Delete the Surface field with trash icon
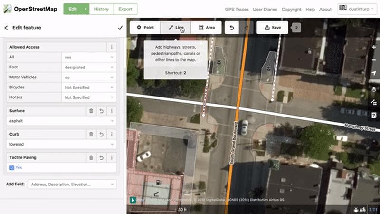This screenshot has width=380, height=214. coord(91,111)
